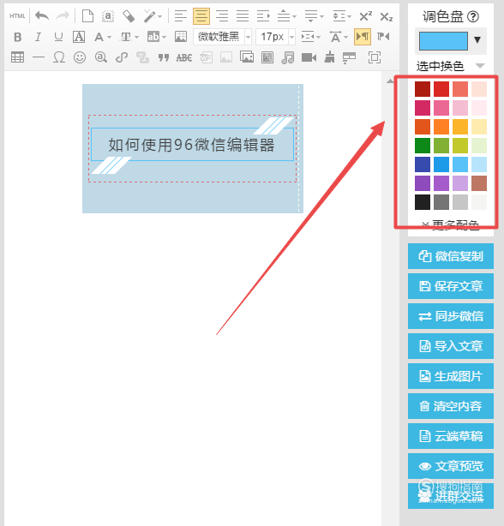The width and height of the screenshot is (504, 526).
Task: Toggle italic text formatting
Action: click(x=39, y=37)
